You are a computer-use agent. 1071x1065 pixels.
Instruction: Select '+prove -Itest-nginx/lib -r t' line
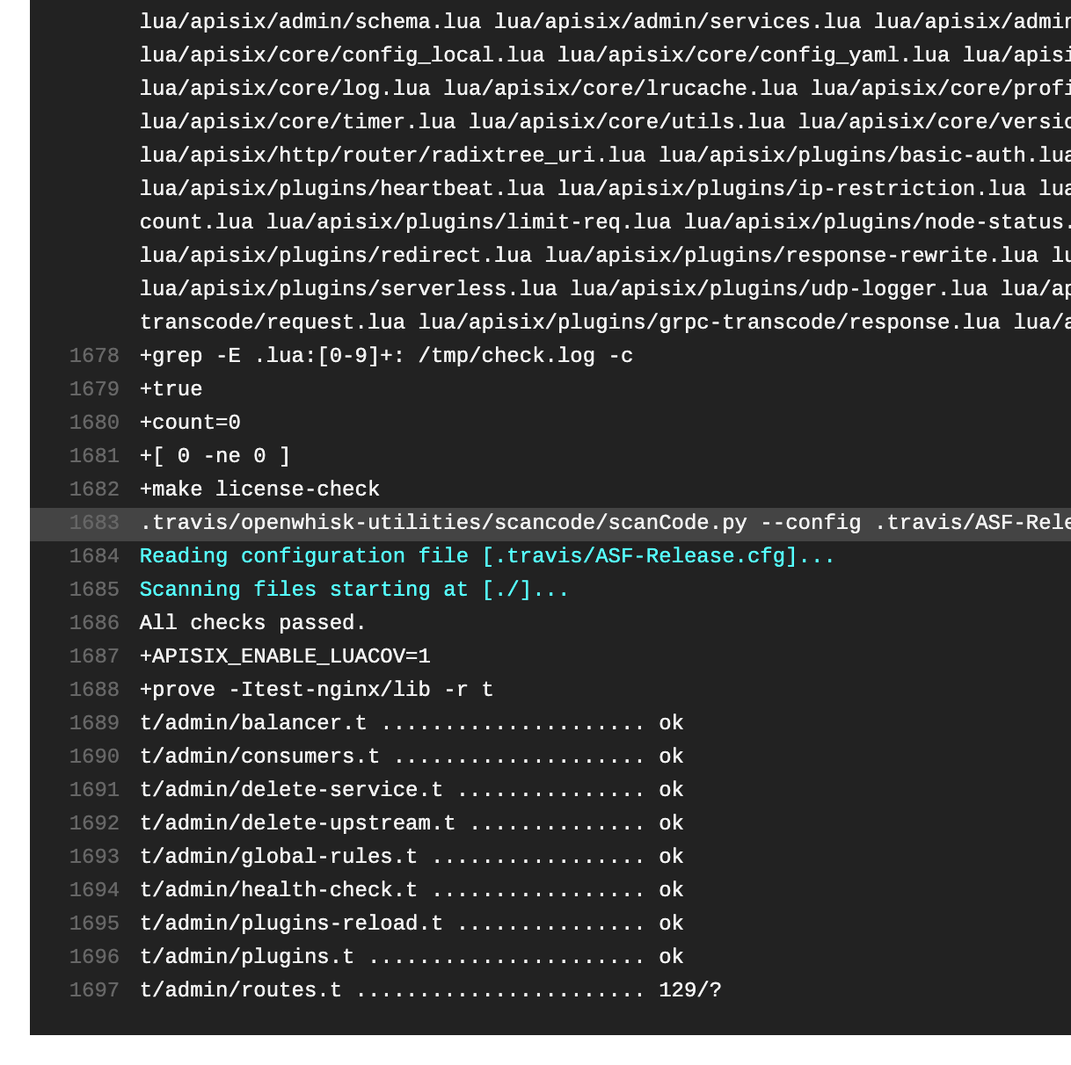[x=317, y=690]
